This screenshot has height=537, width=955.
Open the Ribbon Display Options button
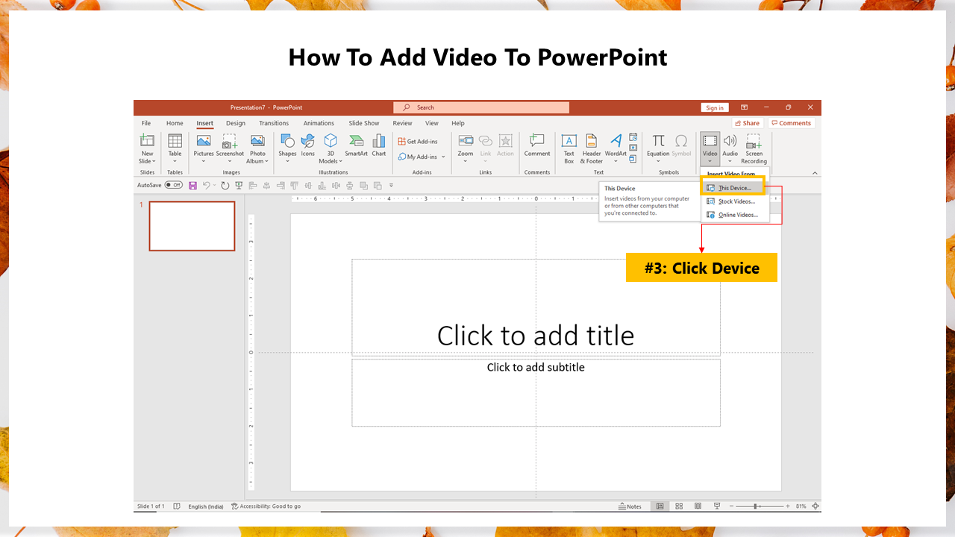[x=744, y=107]
